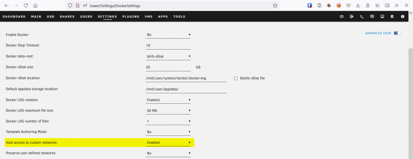Screen dimensions: 413x159
Task: Open the Tools menu tab
Action: point(179,17)
